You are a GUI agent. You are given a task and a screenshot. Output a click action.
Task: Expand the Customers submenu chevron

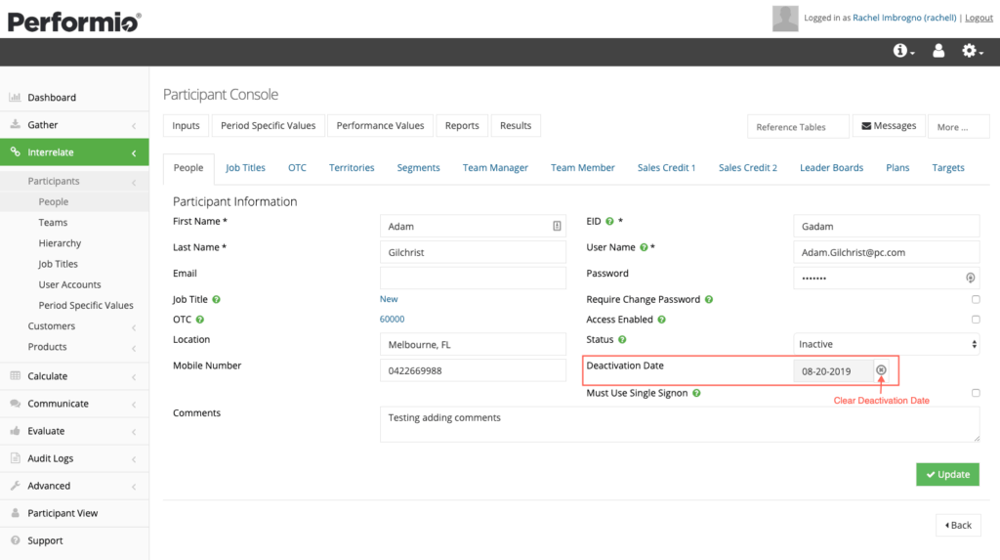tap(134, 327)
